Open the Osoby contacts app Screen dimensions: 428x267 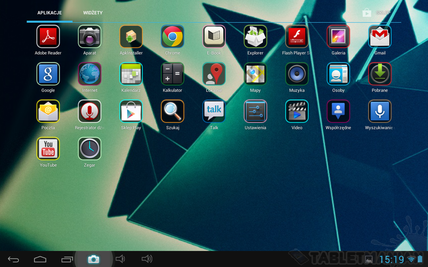(x=339, y=74)
